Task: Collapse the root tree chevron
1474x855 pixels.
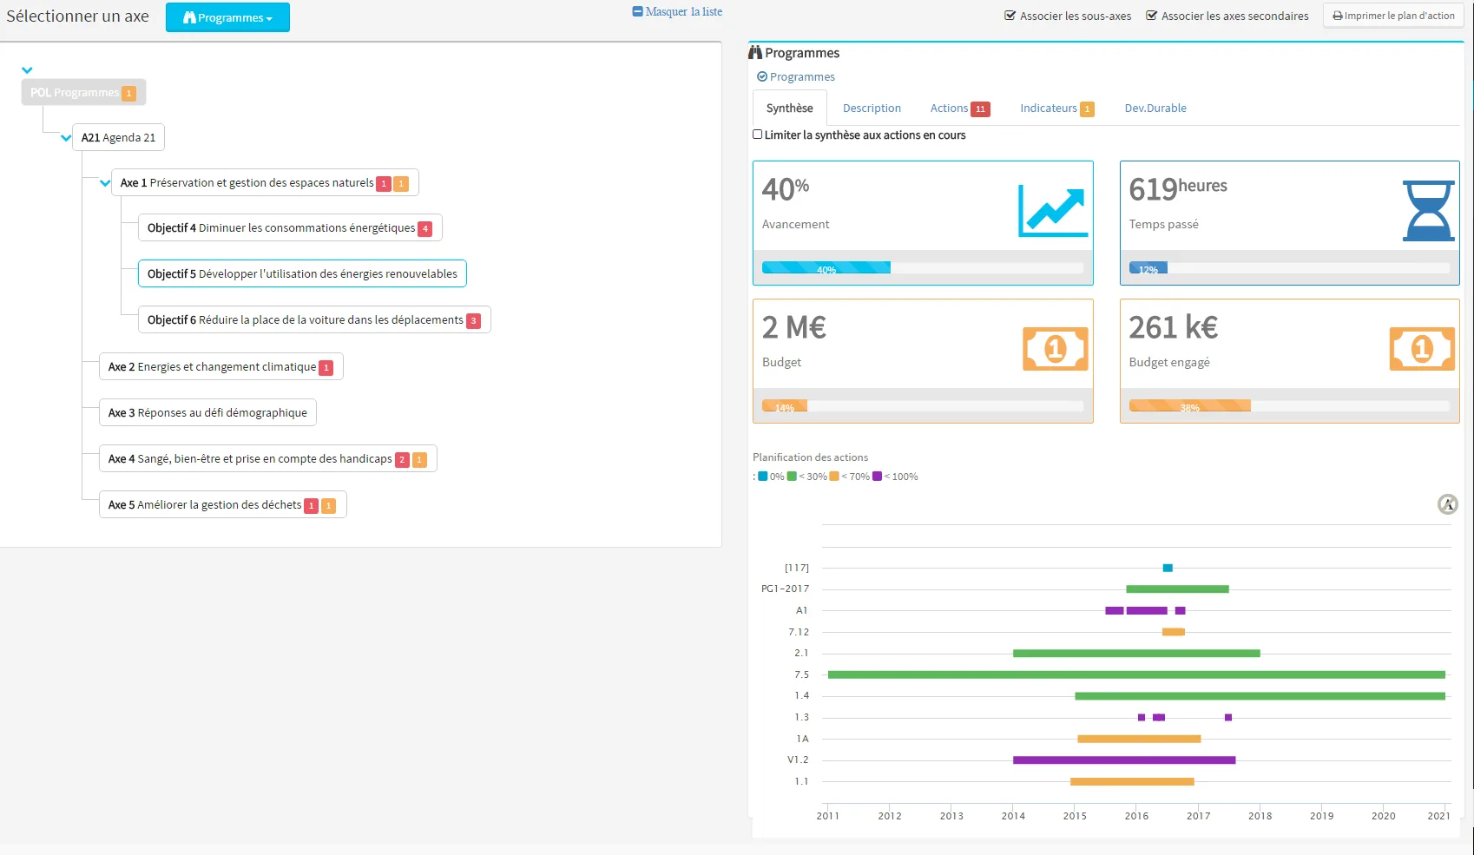Action: coord(27,70)
